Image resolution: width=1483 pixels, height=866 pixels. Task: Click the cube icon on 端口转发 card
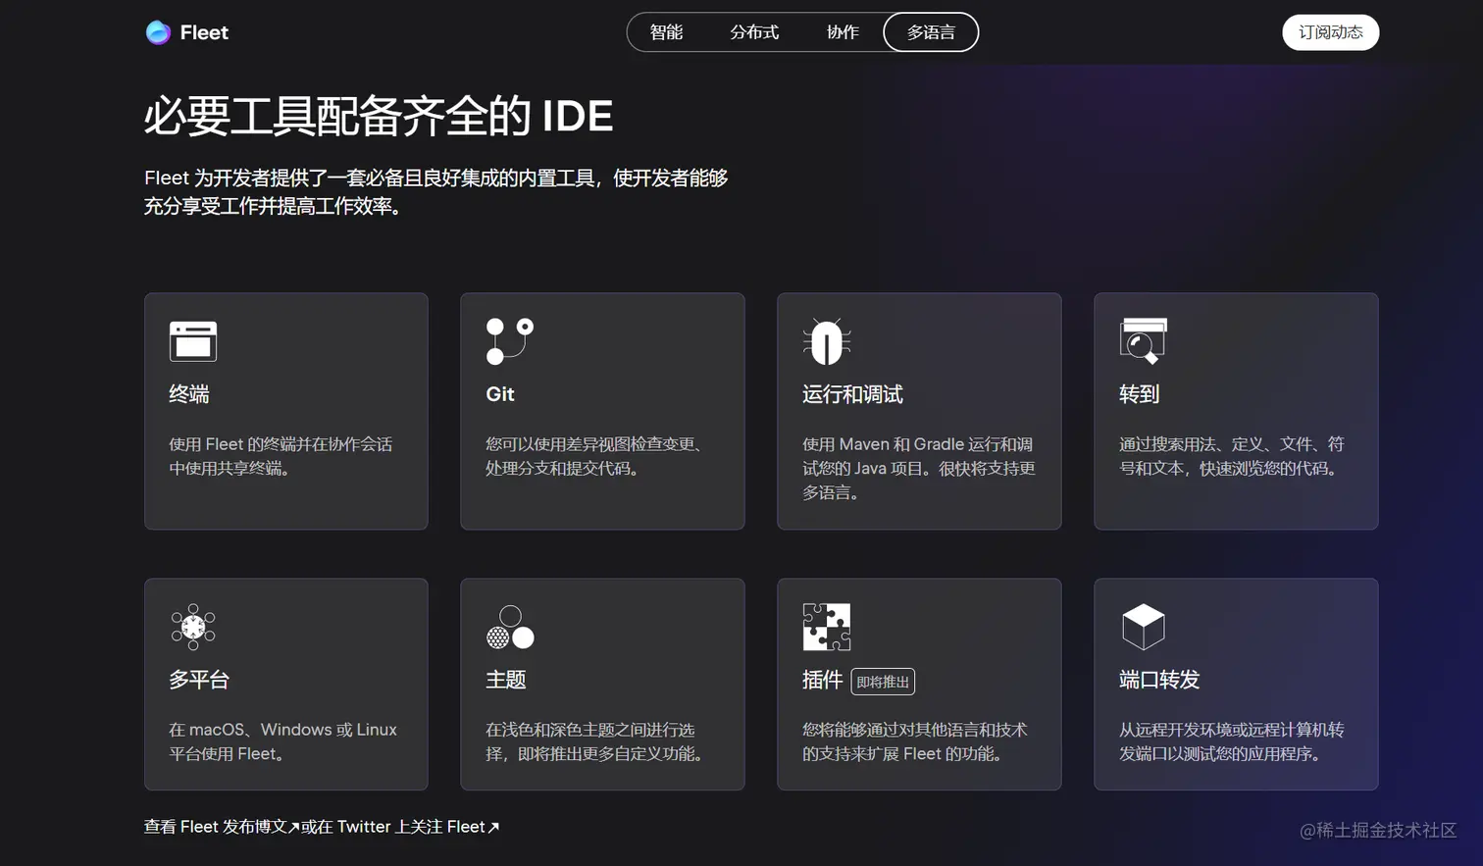(1144, 625)
